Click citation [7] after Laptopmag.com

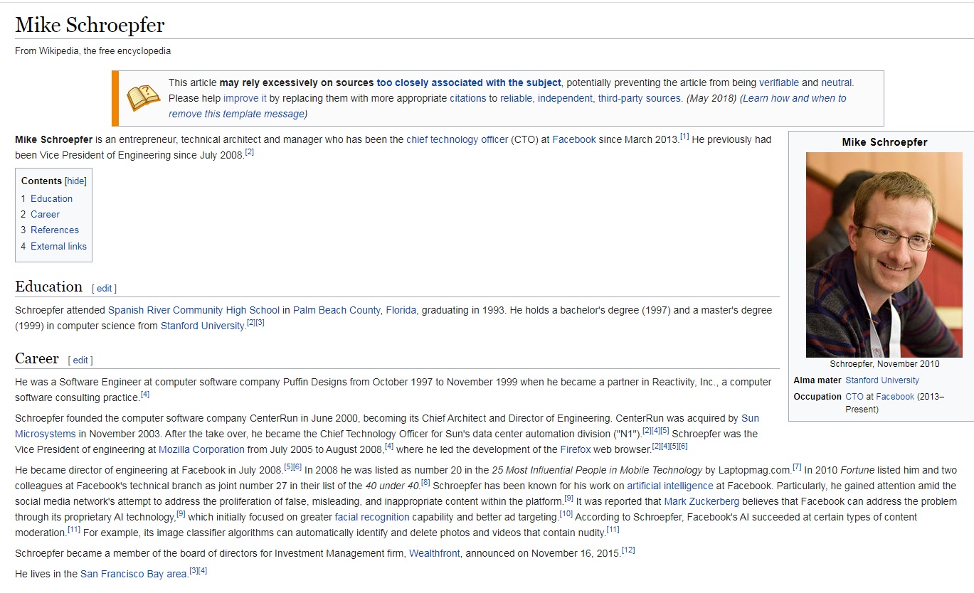point(797,467)
